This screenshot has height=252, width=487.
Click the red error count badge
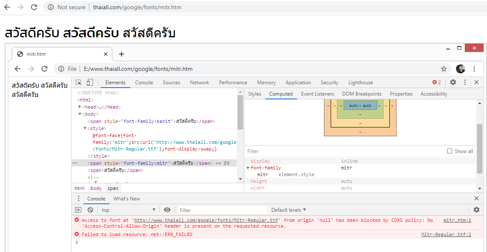436,83
